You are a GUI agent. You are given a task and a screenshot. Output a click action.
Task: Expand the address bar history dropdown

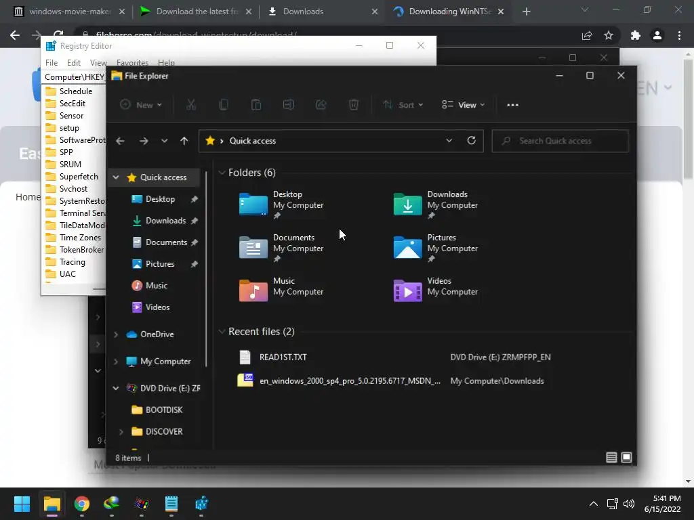[x=449, y=141]
